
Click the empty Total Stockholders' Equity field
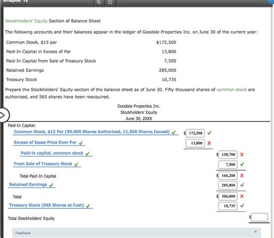(x=260, y=217)
